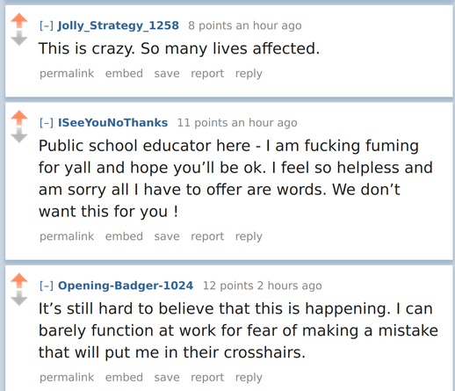This screenshot has width=455, height=391.
Task: Click embed under Opening-Badger-1024's comment
Action: click(x=124, y=377)
